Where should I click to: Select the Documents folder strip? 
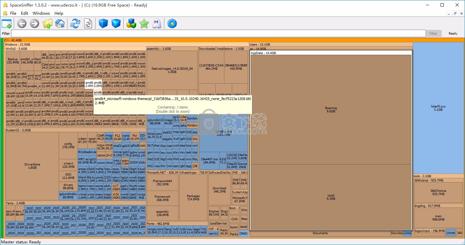pyautogui.click(x=320, y=233)
